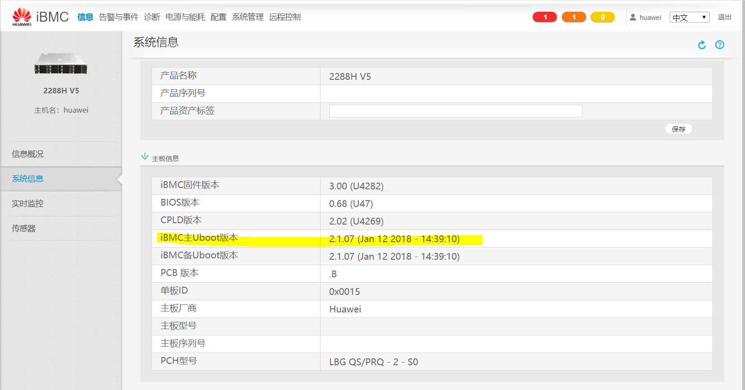Click the huawei username text
Screen dimensions: 745x390
(650, 18)
